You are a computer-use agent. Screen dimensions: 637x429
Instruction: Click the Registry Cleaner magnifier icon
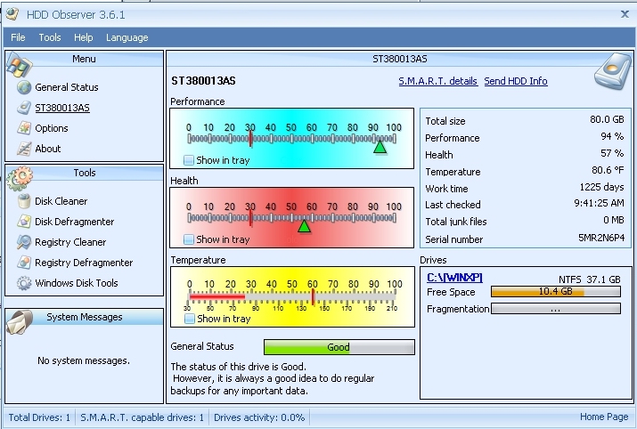click(x=24, y=242)
